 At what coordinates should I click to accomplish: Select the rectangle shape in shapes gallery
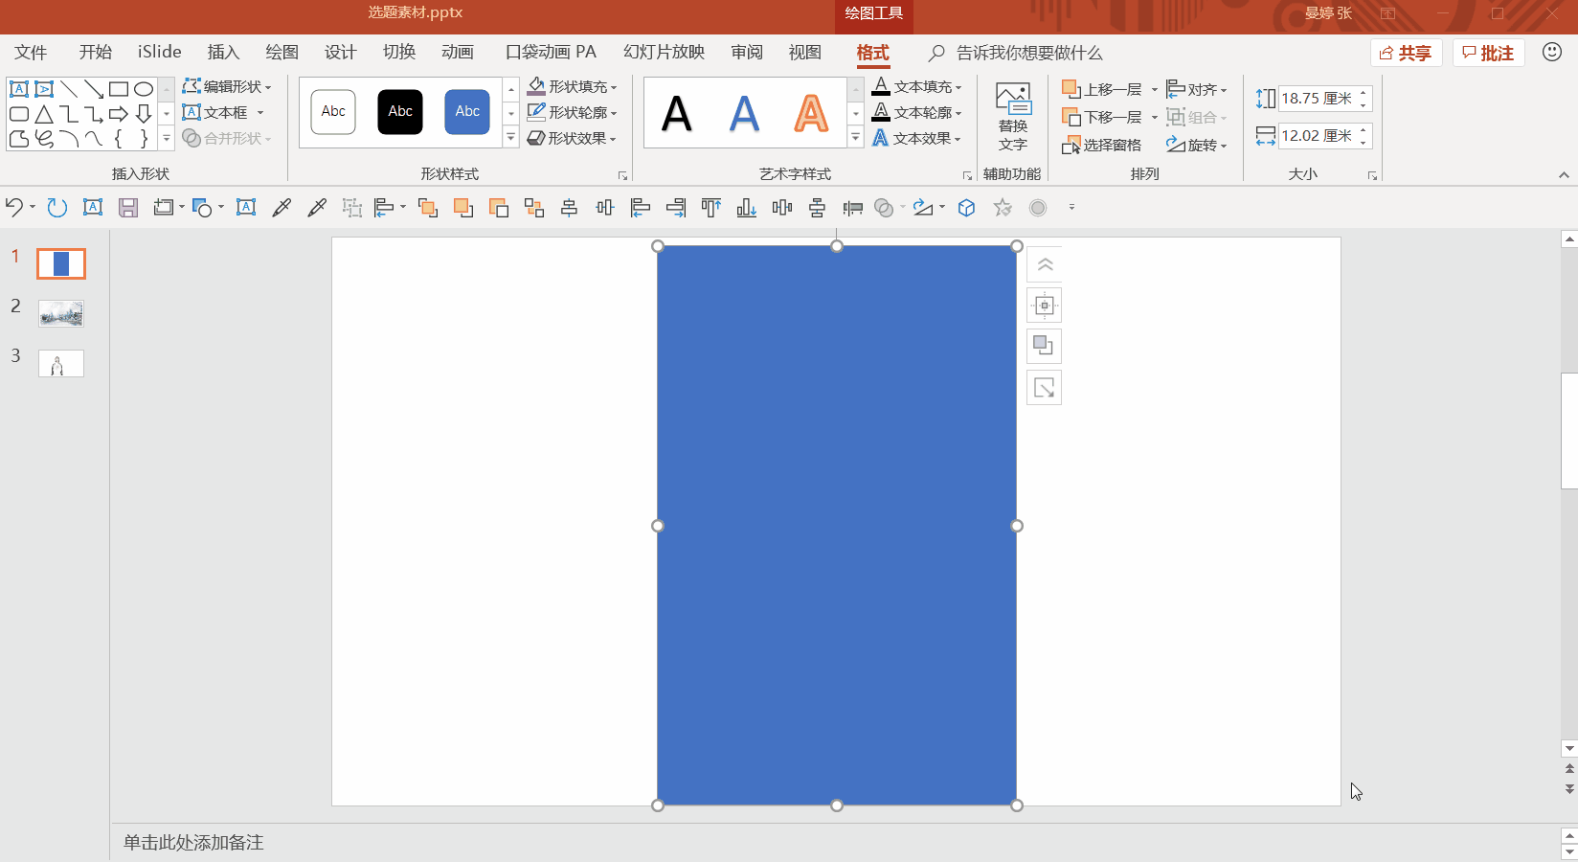(x=119, y=89)
